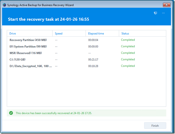This screenshot has width=175, height=134.
Task: Open the feedback icon in blue header
Action: click(x=155, y=13)
